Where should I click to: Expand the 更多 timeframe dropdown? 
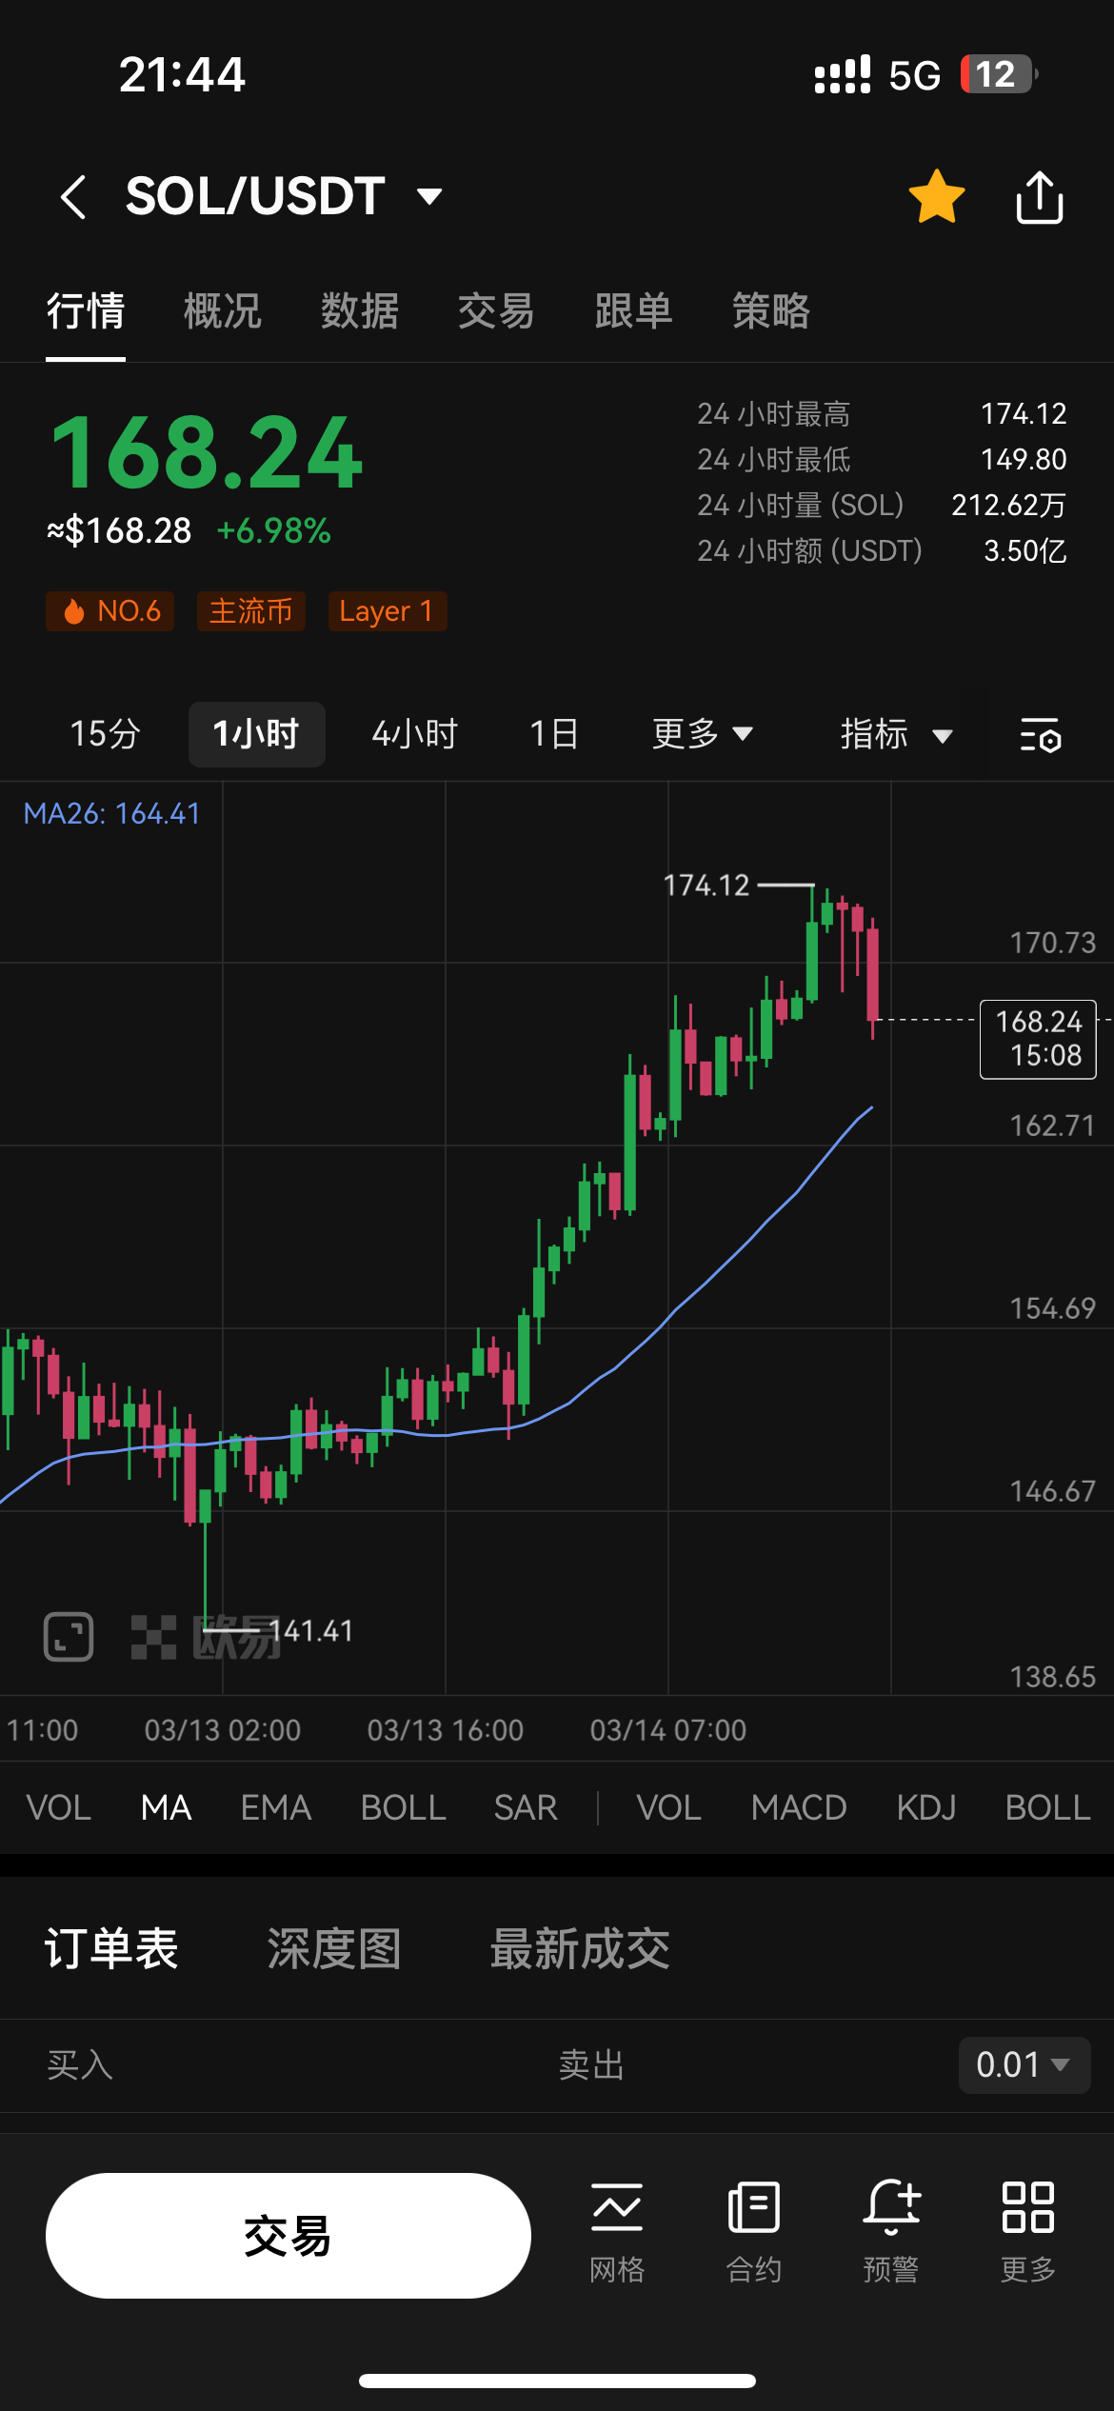[702, 734]
